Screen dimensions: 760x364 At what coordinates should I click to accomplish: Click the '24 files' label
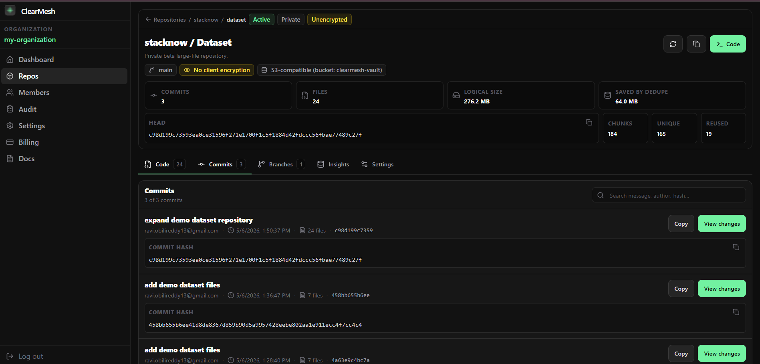tap(316, 231)
